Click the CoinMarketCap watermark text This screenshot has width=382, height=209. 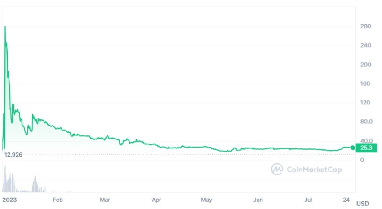pos(314,170)
